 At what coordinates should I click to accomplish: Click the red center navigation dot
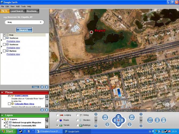tap(119, 120)
